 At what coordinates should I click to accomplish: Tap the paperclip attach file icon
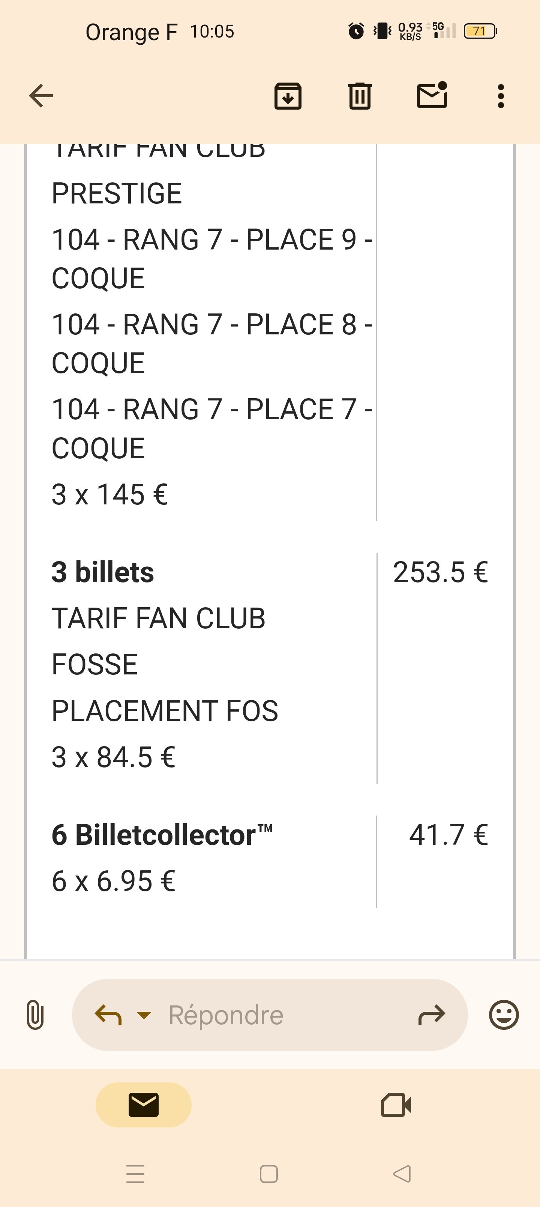tap(35, 1014)
